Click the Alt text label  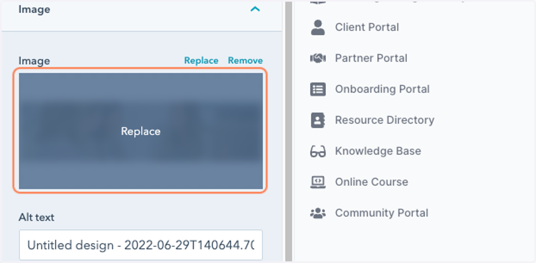point(36,217)
